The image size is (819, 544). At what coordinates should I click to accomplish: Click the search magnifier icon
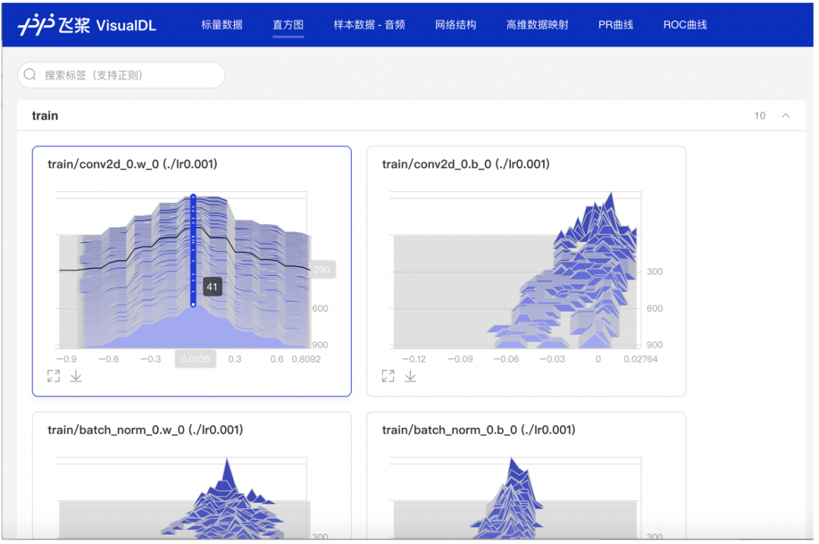tap(30, 74)
